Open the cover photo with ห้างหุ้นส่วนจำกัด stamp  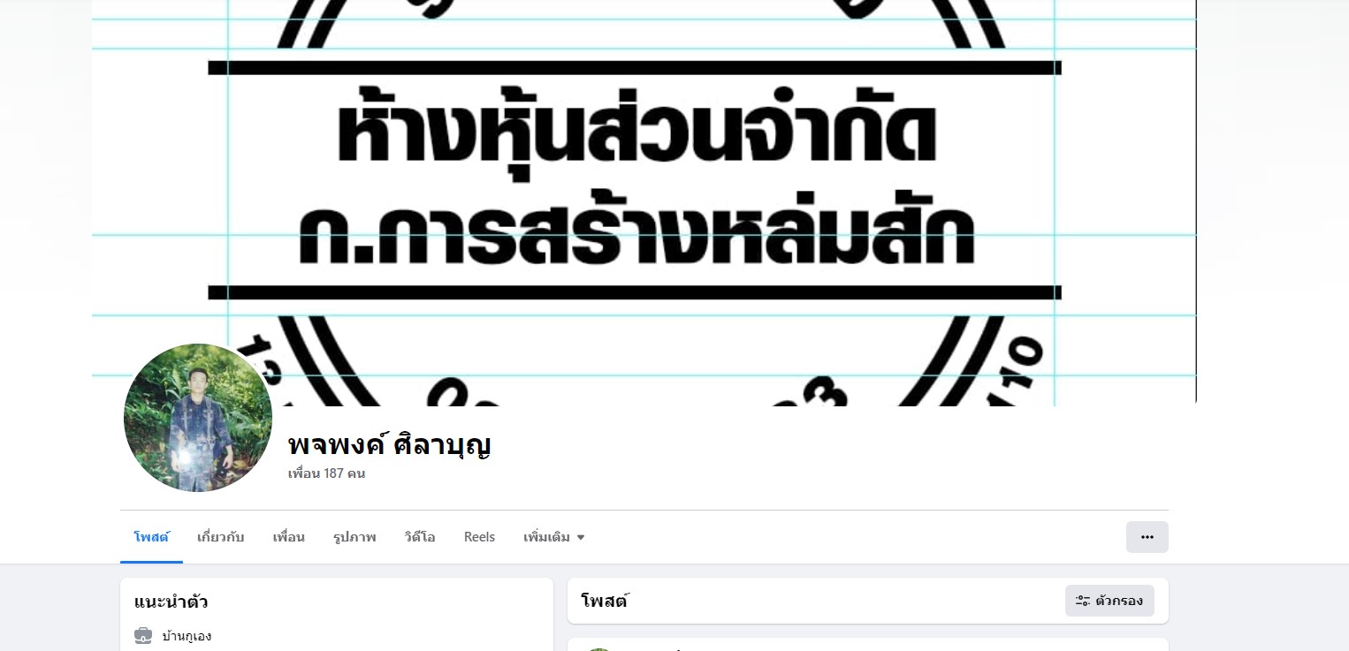click(644, 202)
